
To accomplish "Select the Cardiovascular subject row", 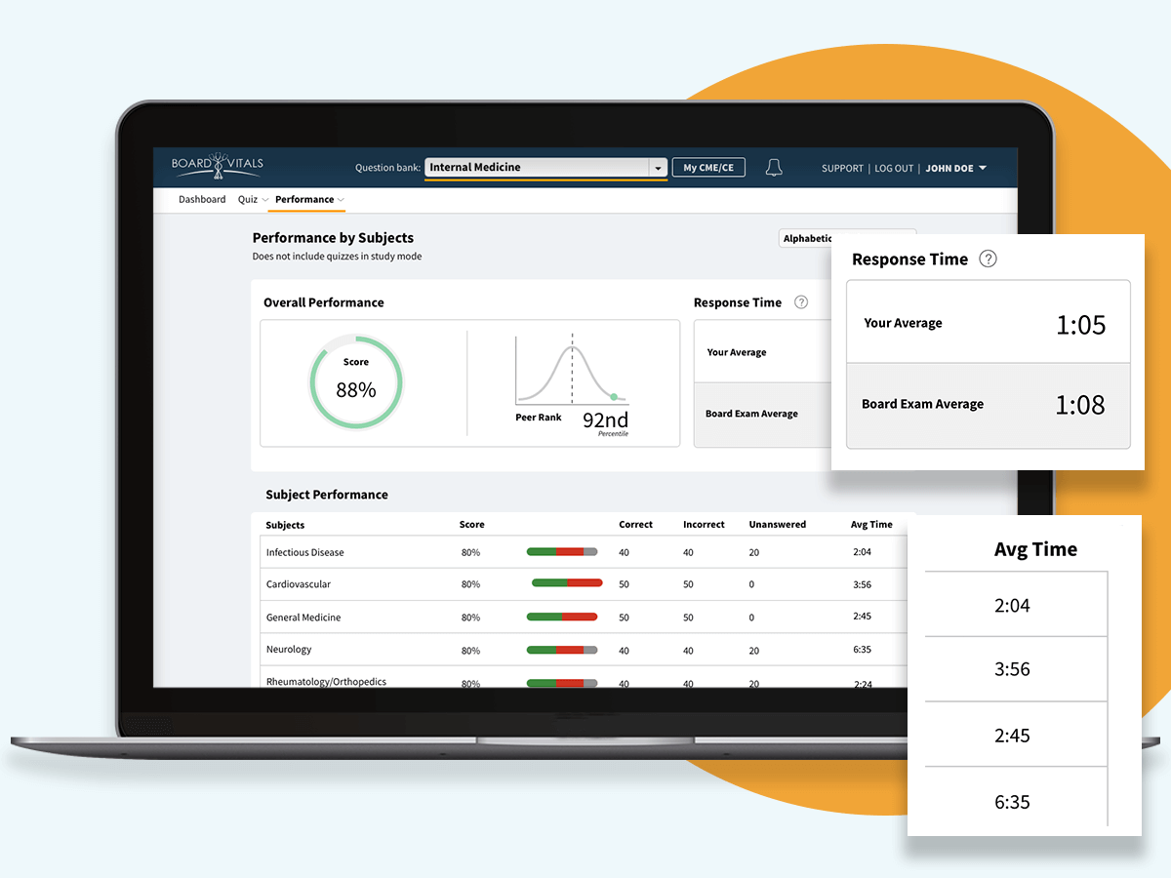I will tap(584, 584).
